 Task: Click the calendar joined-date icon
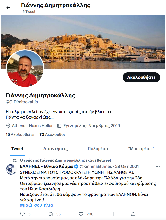pyautogui.click(x=59, y=126)
